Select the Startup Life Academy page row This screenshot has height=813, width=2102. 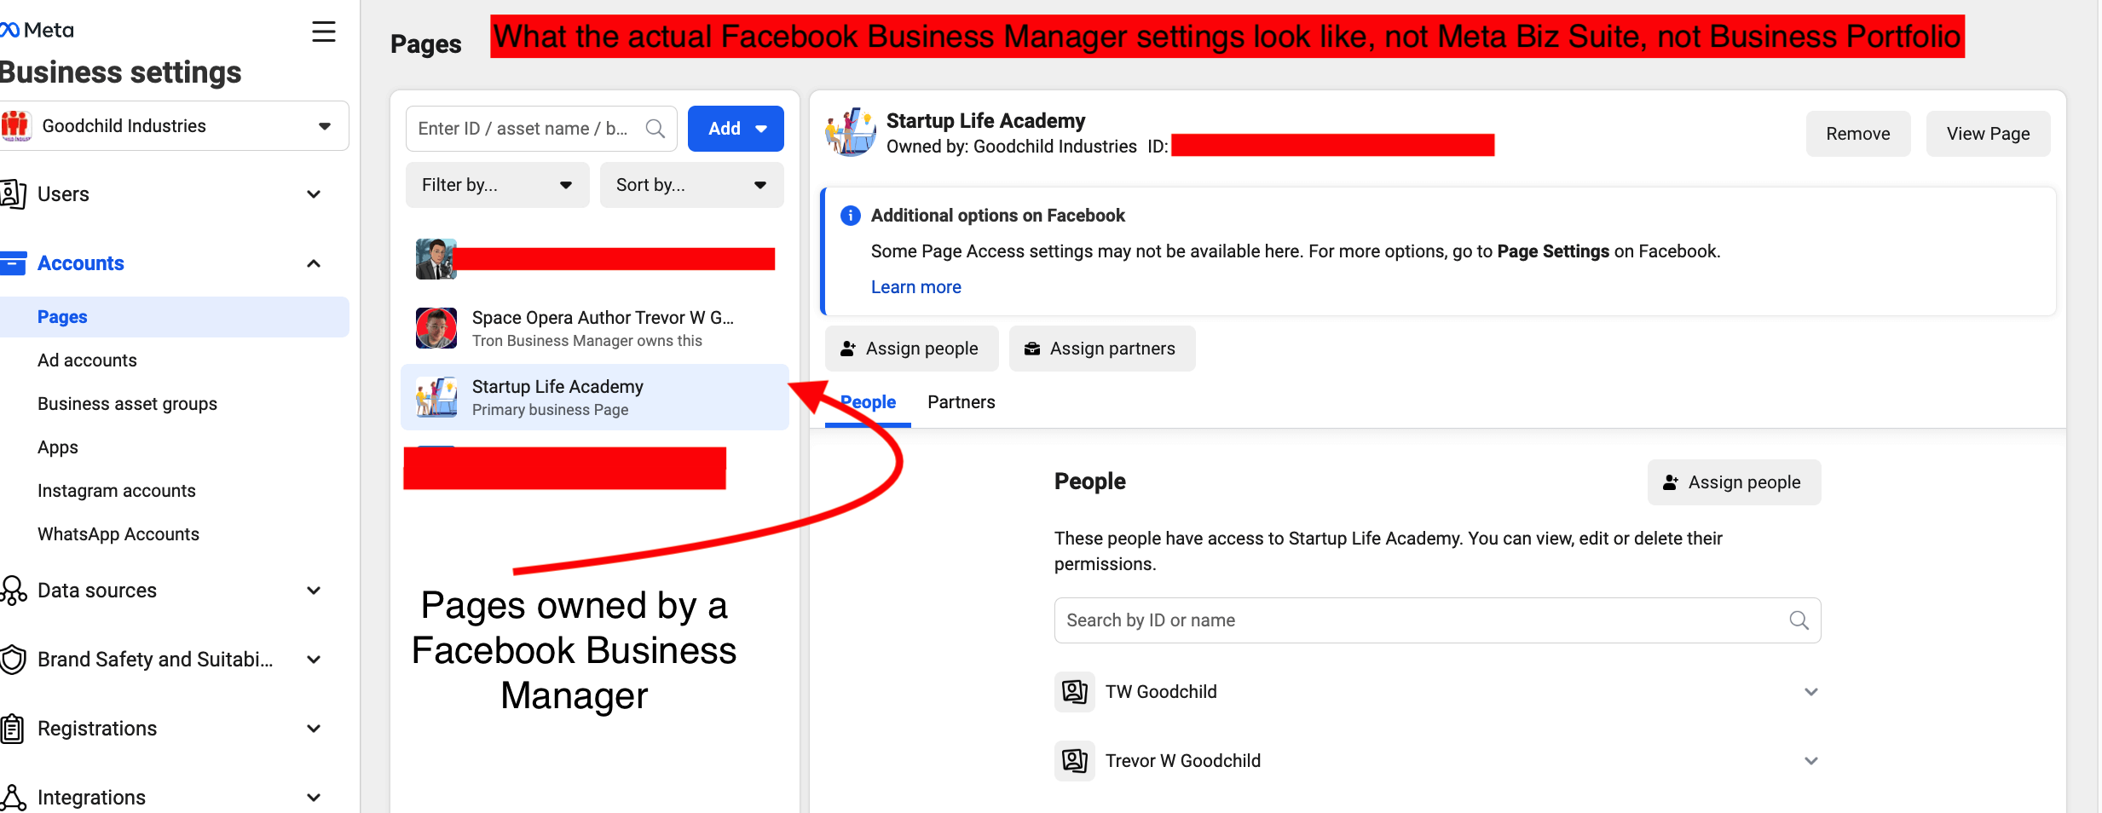click(595, 397)
